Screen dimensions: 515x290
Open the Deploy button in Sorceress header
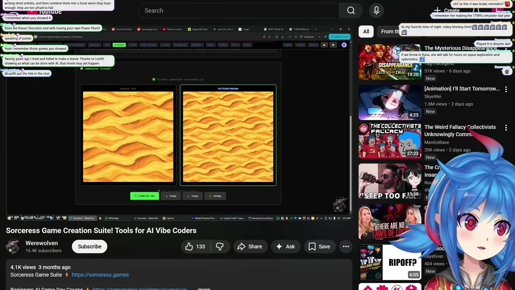tap(313, 45)
